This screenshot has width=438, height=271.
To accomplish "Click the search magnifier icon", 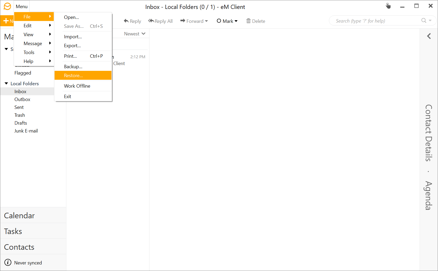I will (x=424, y=20).
